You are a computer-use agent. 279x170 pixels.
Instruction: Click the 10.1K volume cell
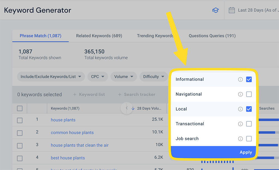point(157,132)
